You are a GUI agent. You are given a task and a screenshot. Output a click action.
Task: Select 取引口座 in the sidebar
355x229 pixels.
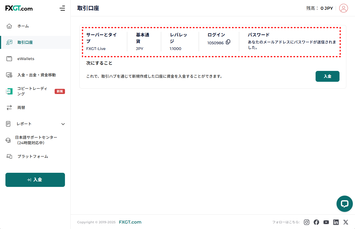click(x=25, y=42)
